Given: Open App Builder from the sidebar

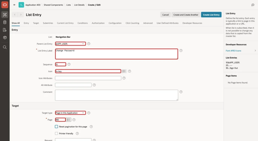Looking at the screenshot, I should click(x=5, y=15).
